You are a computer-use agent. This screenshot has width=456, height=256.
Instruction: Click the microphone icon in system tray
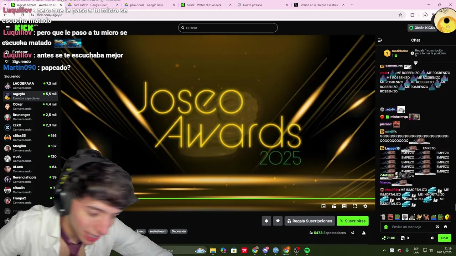coord(407,250)
